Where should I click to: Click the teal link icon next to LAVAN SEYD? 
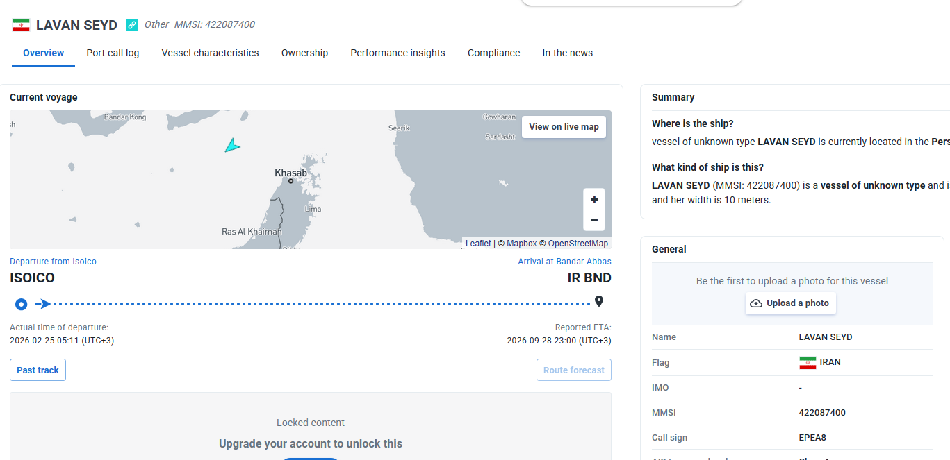pos(132,25)
